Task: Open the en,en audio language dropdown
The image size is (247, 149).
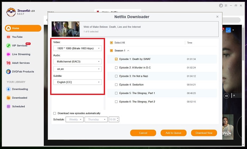Action: point(77,69)
